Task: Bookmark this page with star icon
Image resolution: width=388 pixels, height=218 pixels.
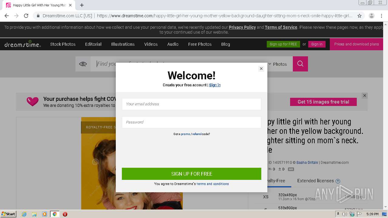Action: [360, 16]
